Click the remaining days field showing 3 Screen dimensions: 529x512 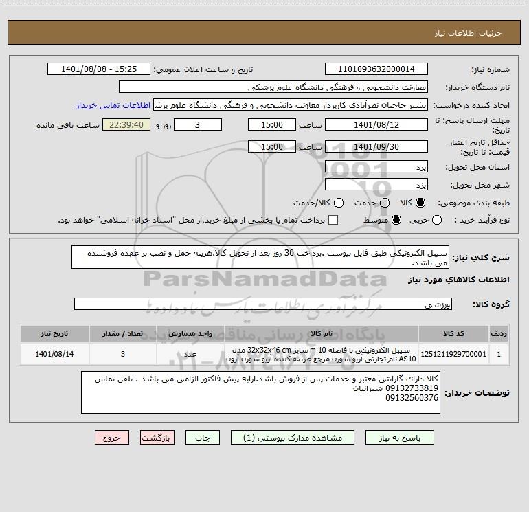click(x=198, y=124)
